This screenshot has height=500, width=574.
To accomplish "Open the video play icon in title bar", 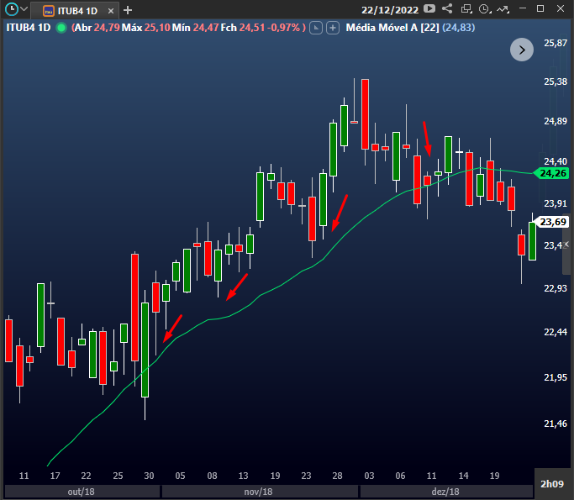I will pos(429,8).
